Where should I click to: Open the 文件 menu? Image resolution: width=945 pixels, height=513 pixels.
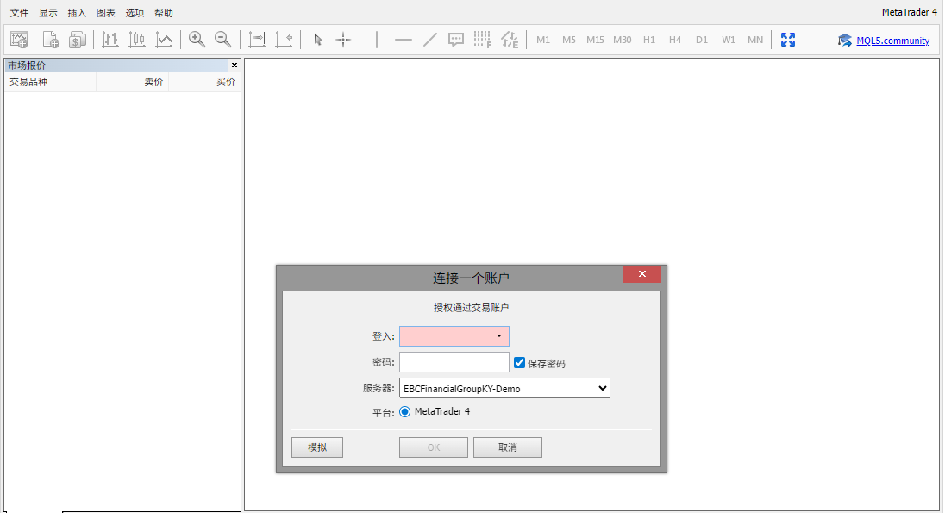(x=19, y=13)
